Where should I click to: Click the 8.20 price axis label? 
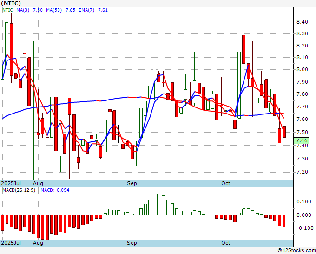pos(302,46)
